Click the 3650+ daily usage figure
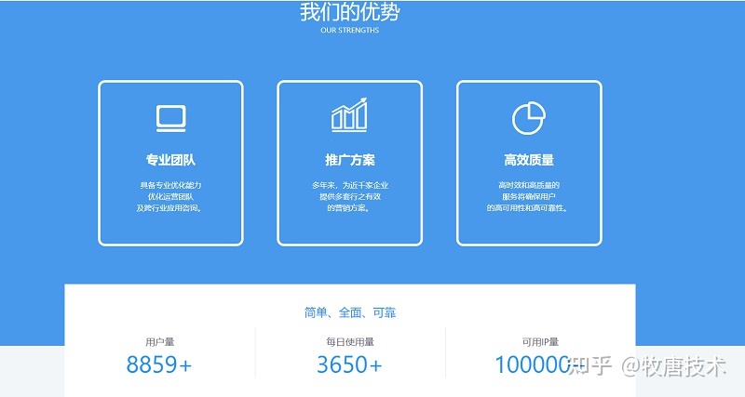 point(350,364)
